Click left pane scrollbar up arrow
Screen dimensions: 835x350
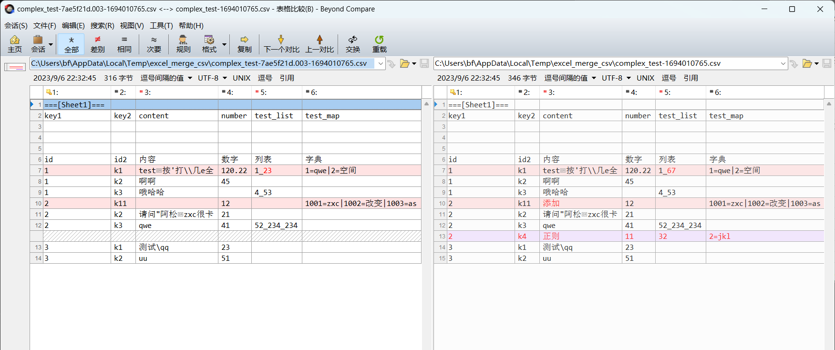pos(427,103)
